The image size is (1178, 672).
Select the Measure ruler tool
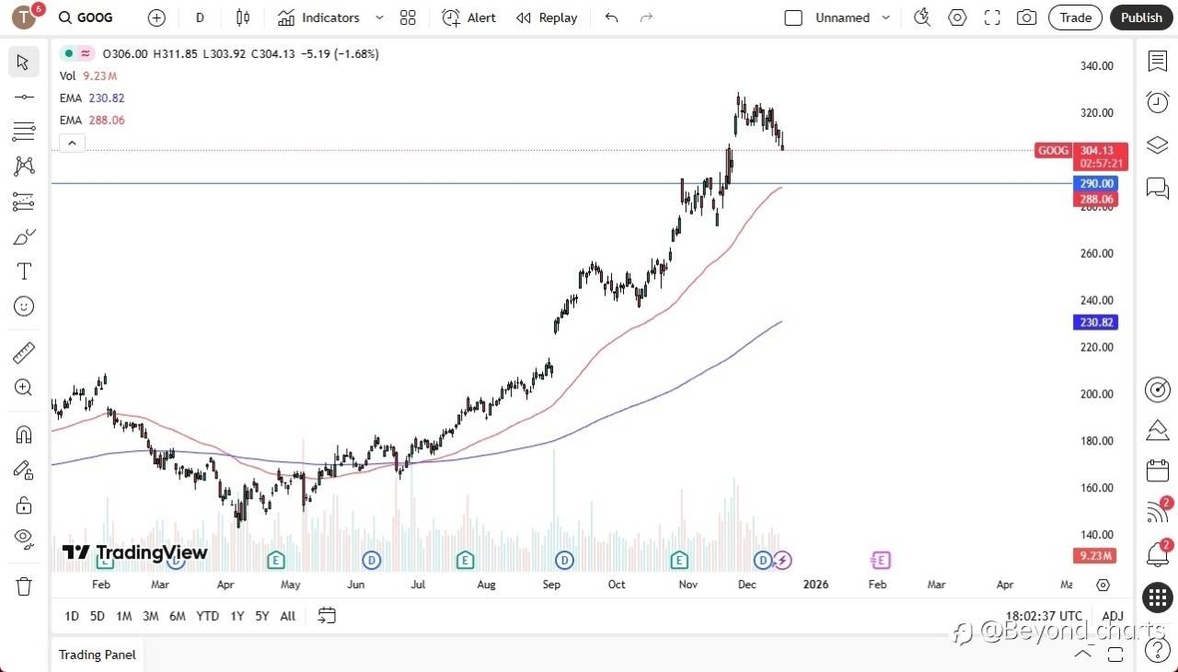click(24, 353)
